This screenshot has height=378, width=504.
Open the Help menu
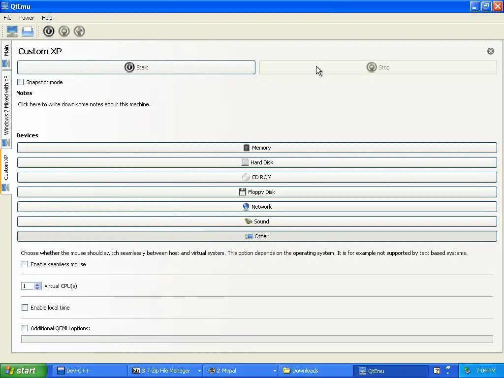[x=47, y=18]
